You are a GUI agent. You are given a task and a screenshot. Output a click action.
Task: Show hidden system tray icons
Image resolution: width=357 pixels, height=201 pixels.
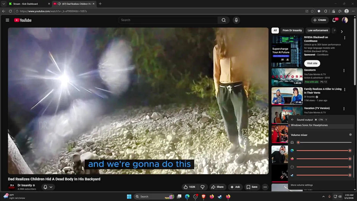(324, 197)
